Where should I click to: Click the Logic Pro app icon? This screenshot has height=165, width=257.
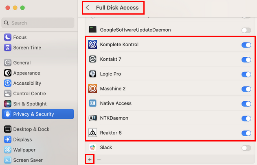pos(92,74)
